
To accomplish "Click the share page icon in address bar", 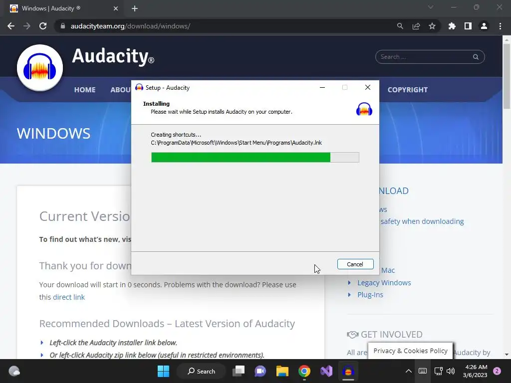I will tap(416, 26).
